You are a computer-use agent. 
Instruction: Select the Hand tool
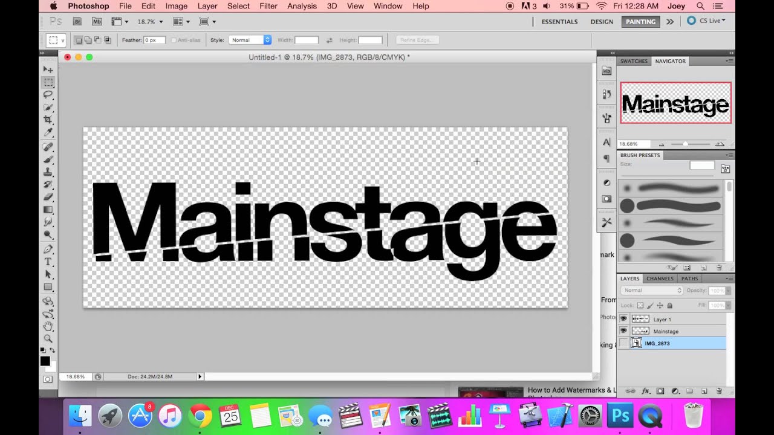tap(48, 326)
